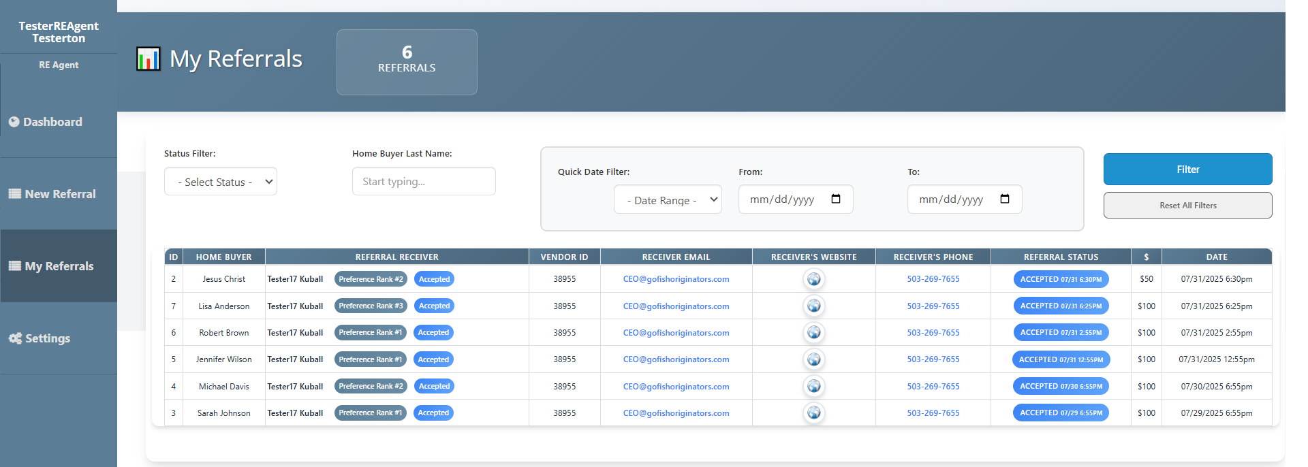Click ACCEPTED 07/31 12:55PM status badge
This screenshot has width=1308, height=467.
point(1061,359)
